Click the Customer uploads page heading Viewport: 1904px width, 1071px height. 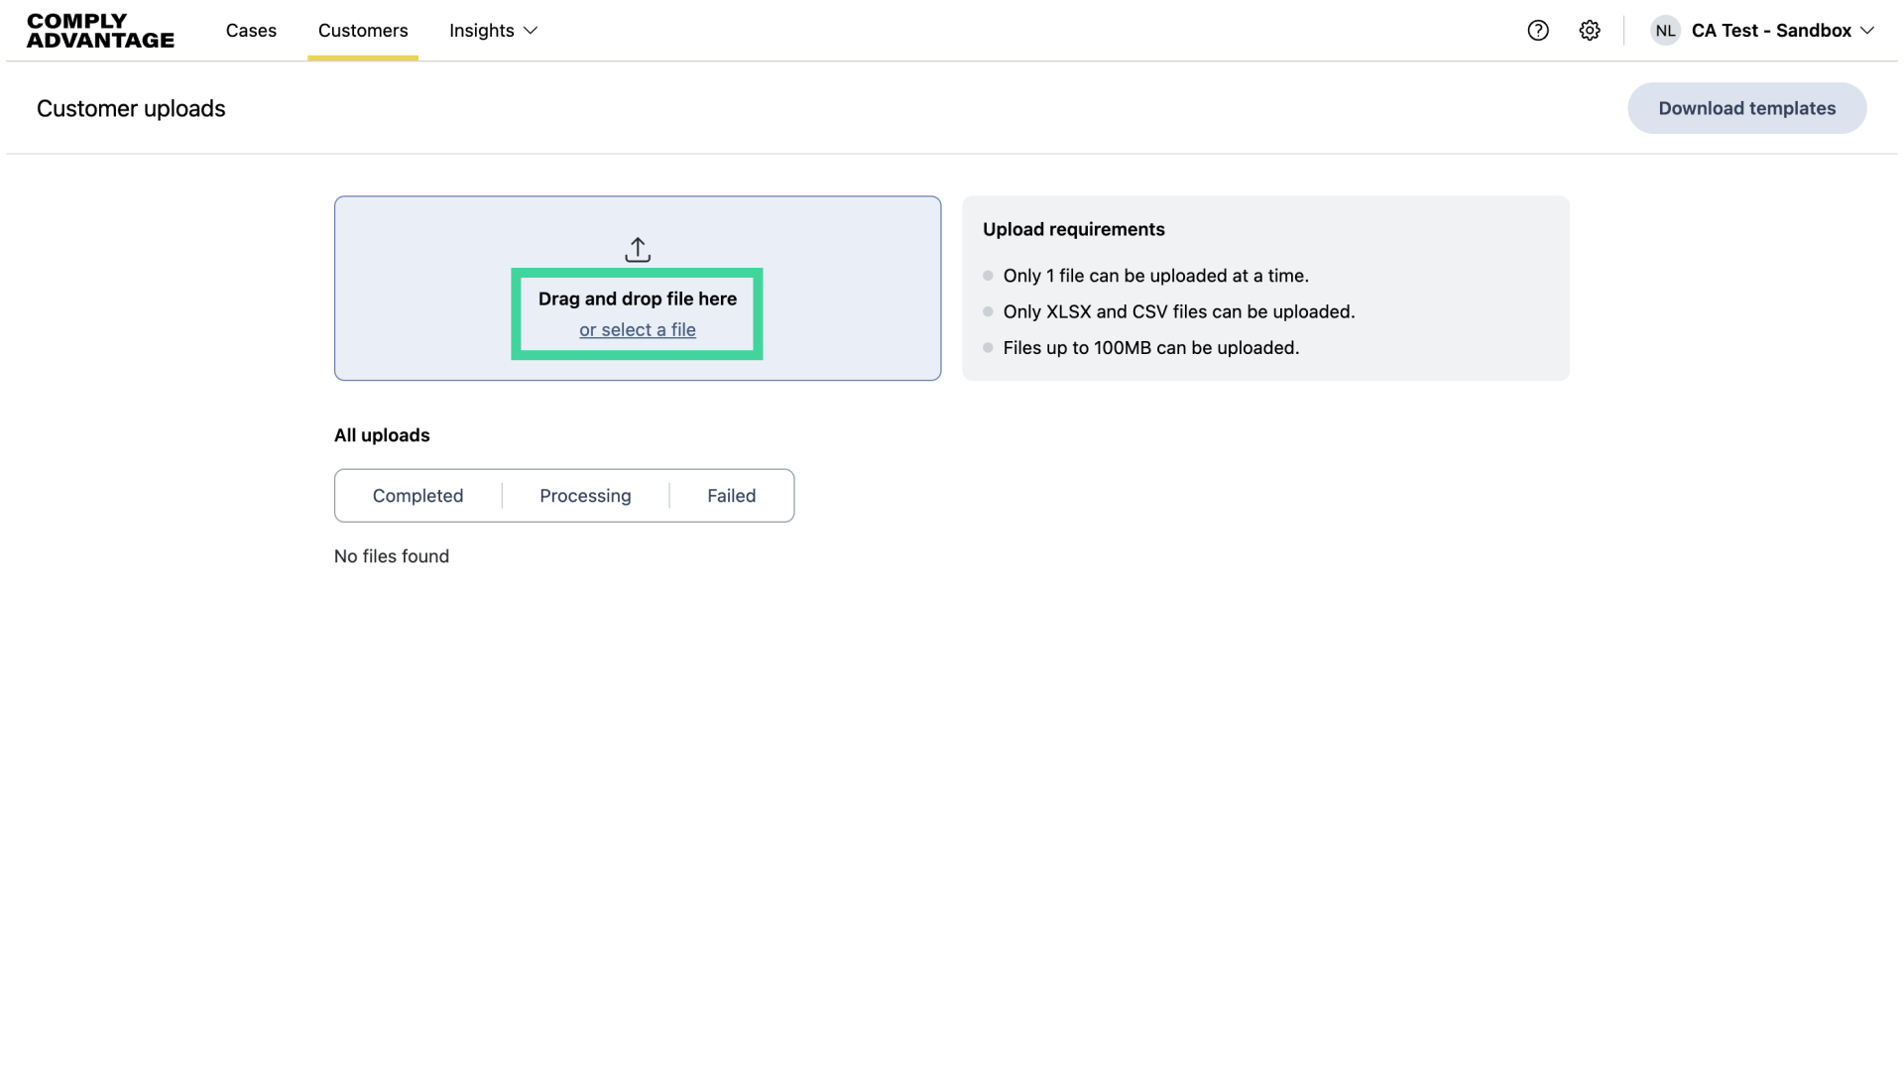(131, 109)
